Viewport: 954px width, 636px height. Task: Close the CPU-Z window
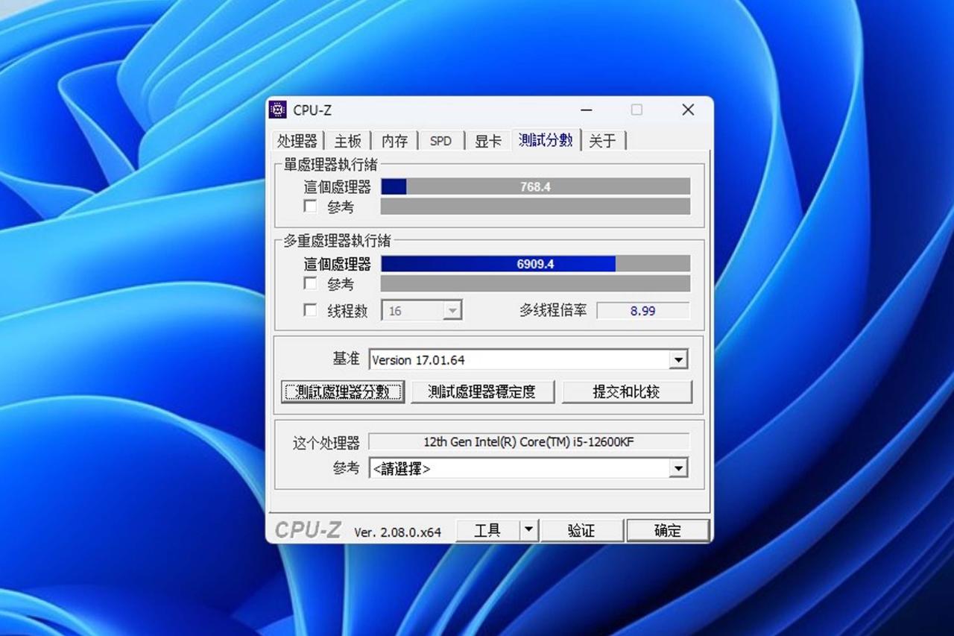tap(688, 110)
